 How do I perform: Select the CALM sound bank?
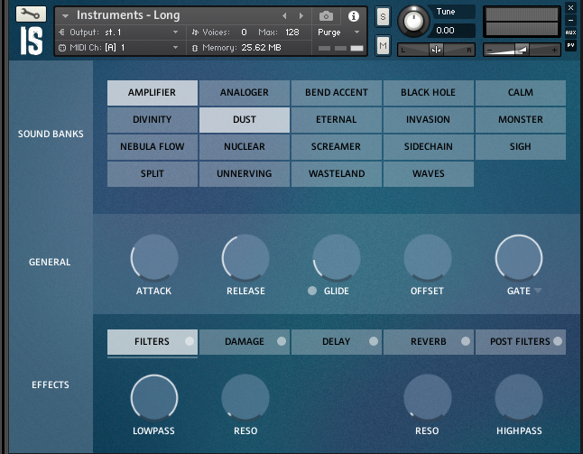pyautogui.click(x=521, y=93)
